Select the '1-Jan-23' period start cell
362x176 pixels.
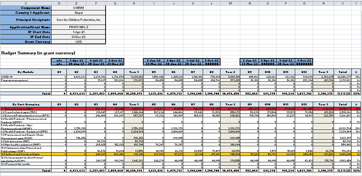249,60
